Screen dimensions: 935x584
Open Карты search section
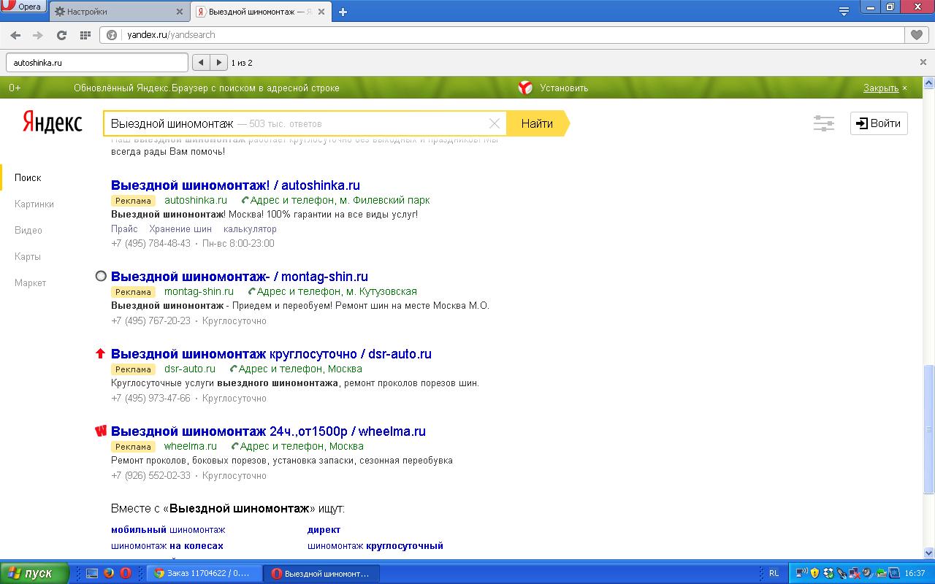(28, 257)
